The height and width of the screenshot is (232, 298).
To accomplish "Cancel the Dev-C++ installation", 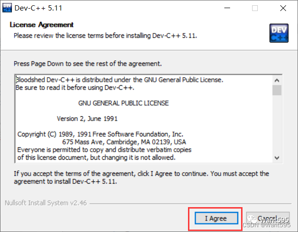I will (x=268, y=218).
